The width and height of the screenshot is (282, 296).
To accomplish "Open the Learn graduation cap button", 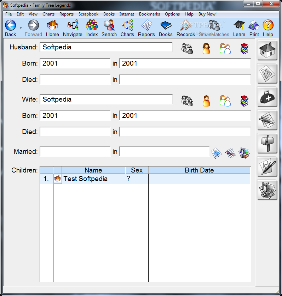I will 239,28.
